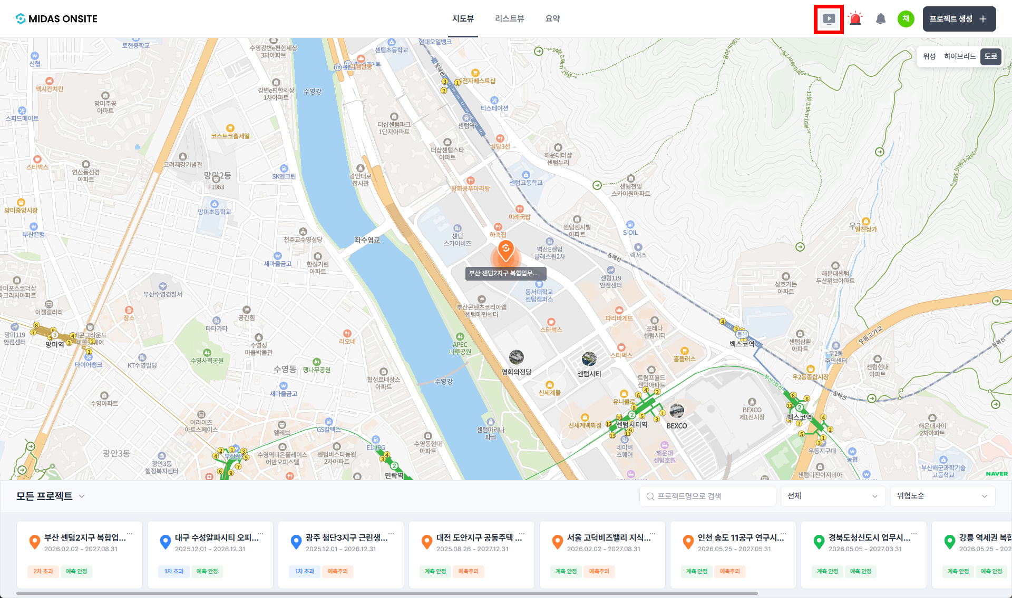Click the 프로젝트 생성 button
The width and height of the screenshot is (1012, 598).
point(959,19)
